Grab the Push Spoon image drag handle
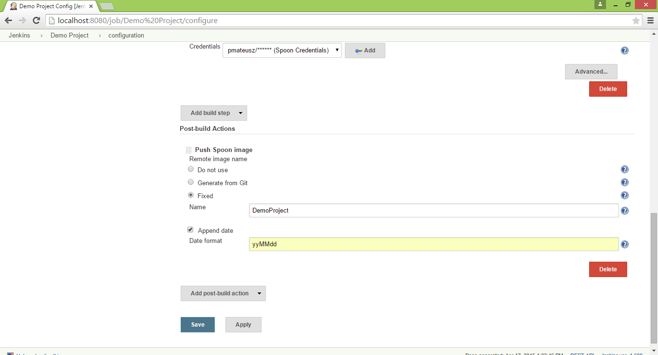The width and height of the screenshot is (658, 355). pyautogui.click(x=189, y=151)
